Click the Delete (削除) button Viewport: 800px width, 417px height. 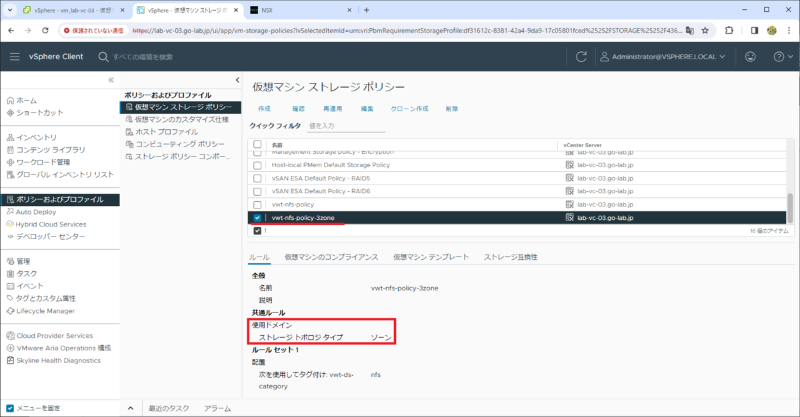coord(452,109)
